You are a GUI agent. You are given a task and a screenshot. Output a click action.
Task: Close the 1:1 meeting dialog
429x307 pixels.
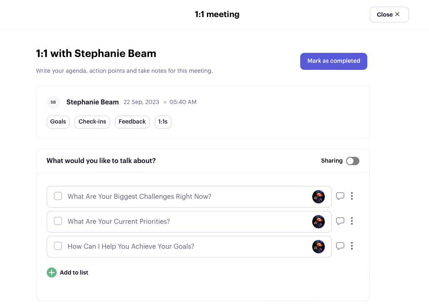(x=389, y=15)
